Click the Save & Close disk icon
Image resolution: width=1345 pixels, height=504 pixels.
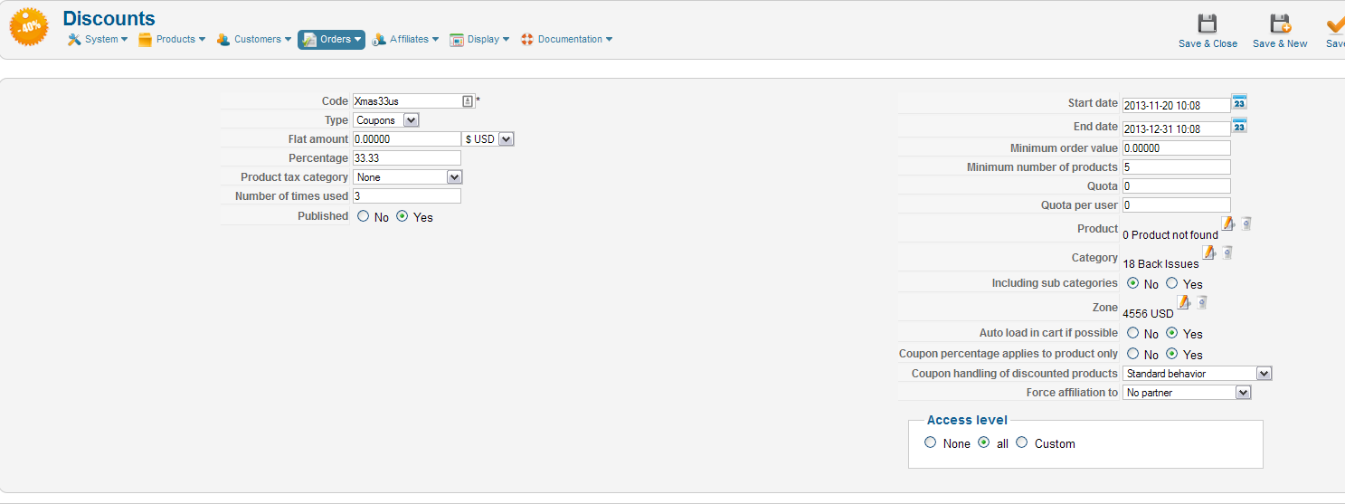1207,24
